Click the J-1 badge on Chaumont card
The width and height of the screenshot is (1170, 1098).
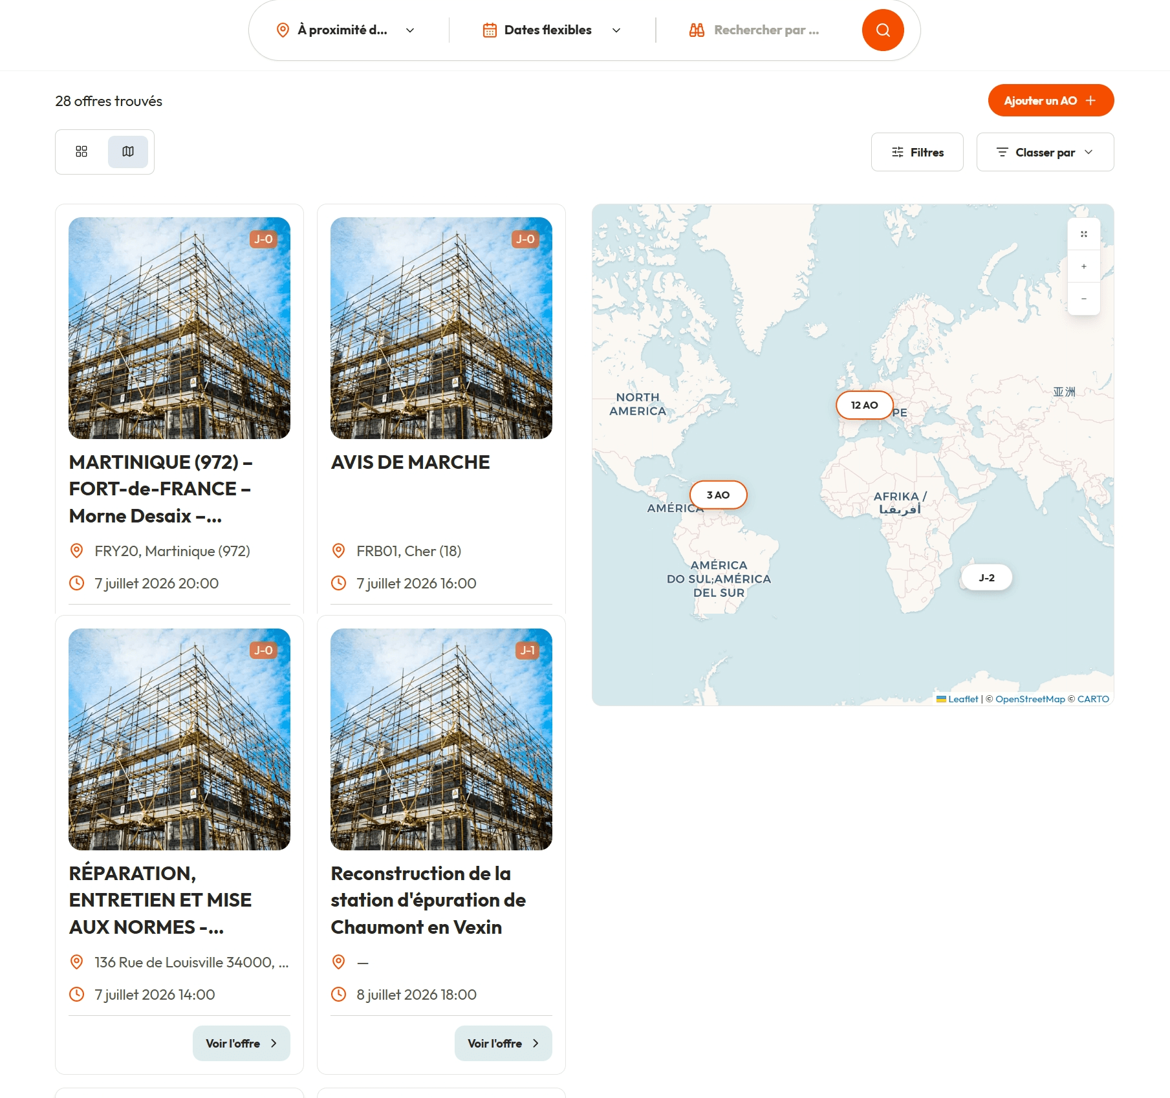(x=527, y=651)
